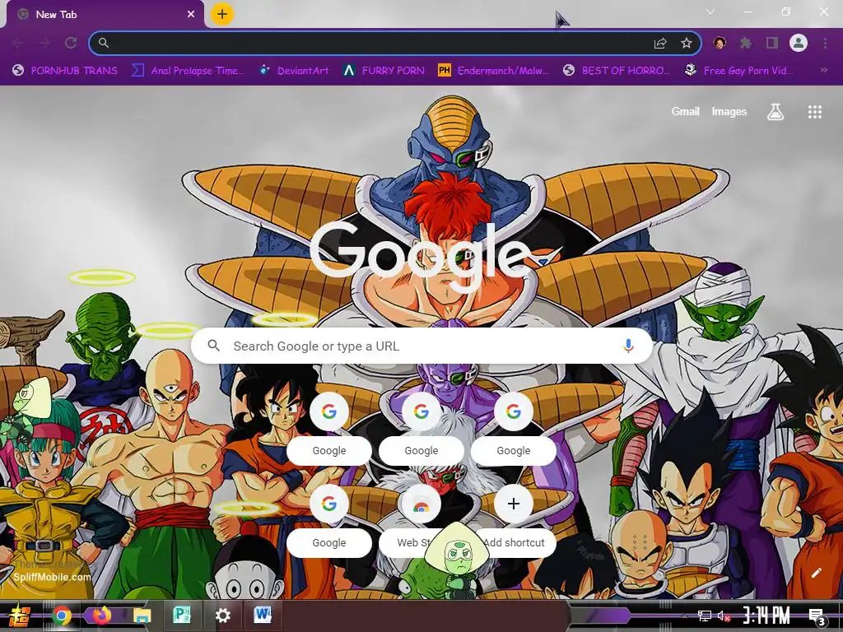Open the pinned avatar extension beside the star
This screenshot has height=632, width=843.
pyautogui.click(x=720, y=43)
